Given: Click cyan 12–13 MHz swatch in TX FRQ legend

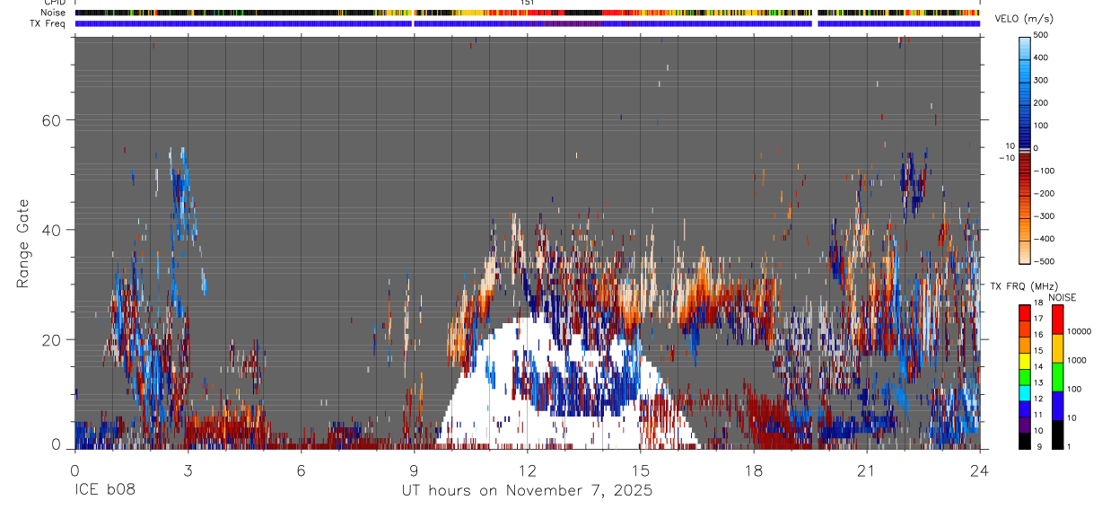Looking at the screenshot, I should click(x=1025, y=392).
